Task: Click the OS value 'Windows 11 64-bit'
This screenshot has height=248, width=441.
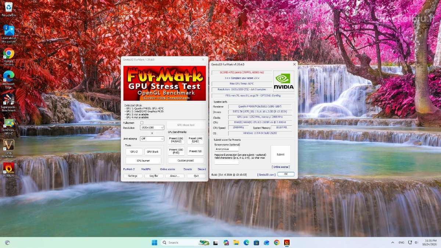Action: [260, 133]
